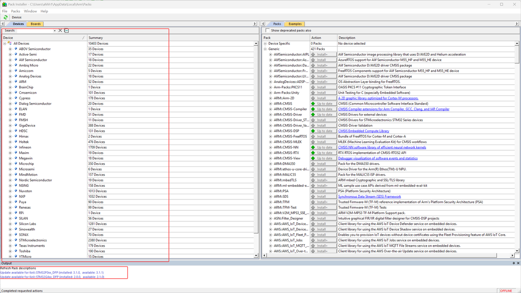Click the green up-to-date diamond icon for ARM::CMSIS
Viewport: 521px width, 293px height.
(x=313, y=104)
